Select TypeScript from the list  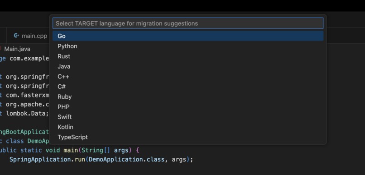point(188,137)
